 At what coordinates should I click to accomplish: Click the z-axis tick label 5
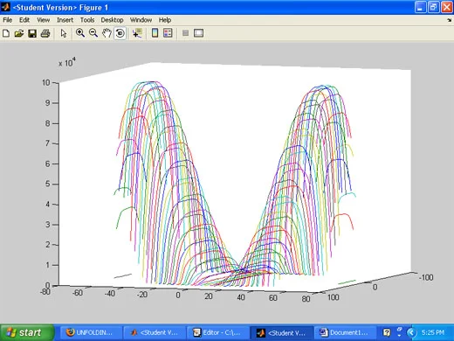click(x=47, y=184)
